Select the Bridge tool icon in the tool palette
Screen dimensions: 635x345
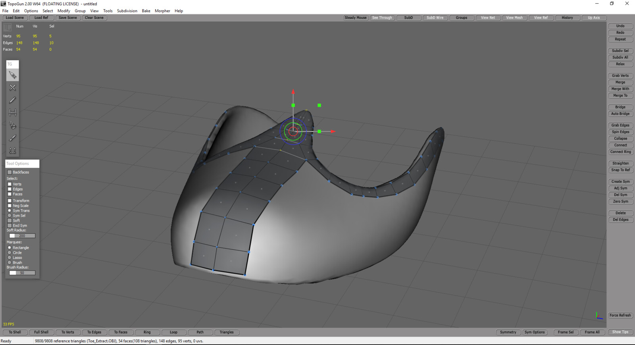[x=13, y=113]
